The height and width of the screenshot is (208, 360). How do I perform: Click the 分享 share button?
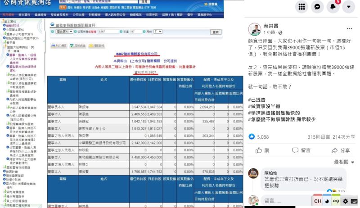341,150
